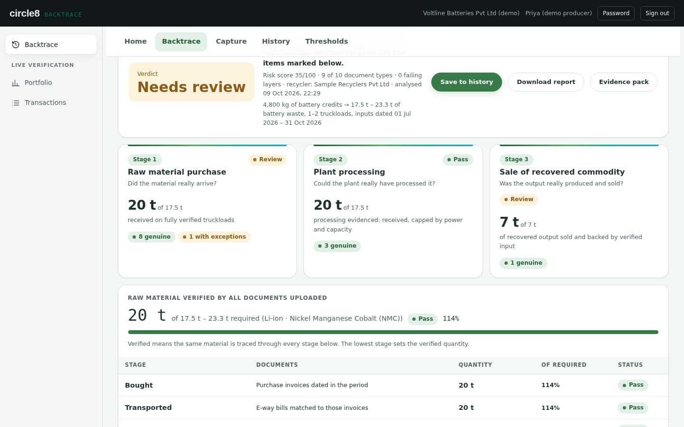Click the Stage 1 badge
This screenshot has width=684, height=427.
tap(144, 159)
